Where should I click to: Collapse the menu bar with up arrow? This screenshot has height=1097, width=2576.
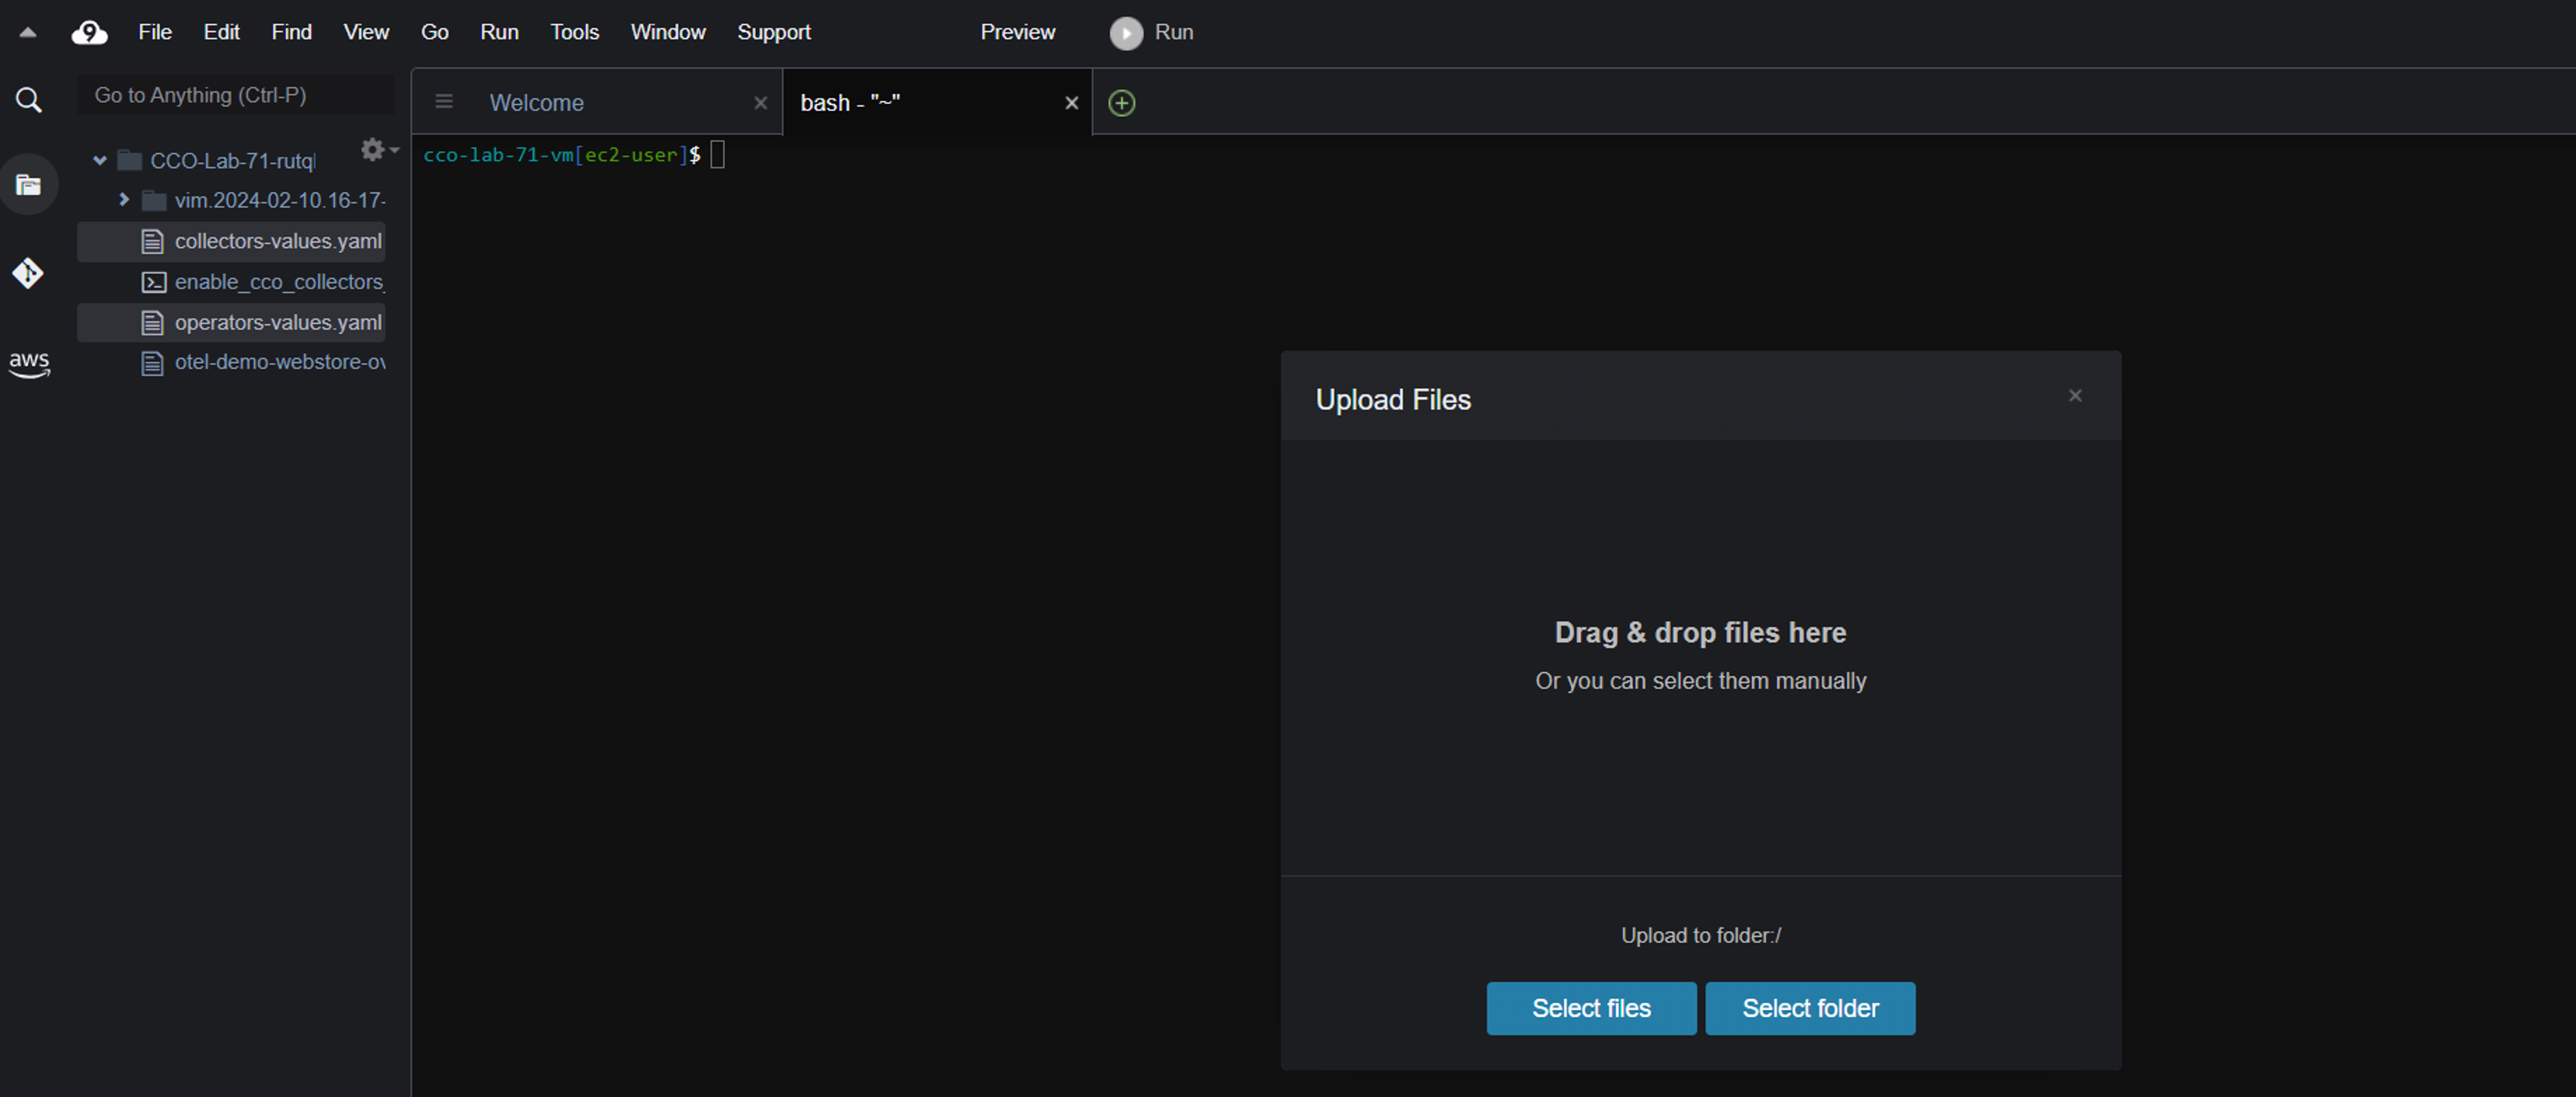point(28,32)
